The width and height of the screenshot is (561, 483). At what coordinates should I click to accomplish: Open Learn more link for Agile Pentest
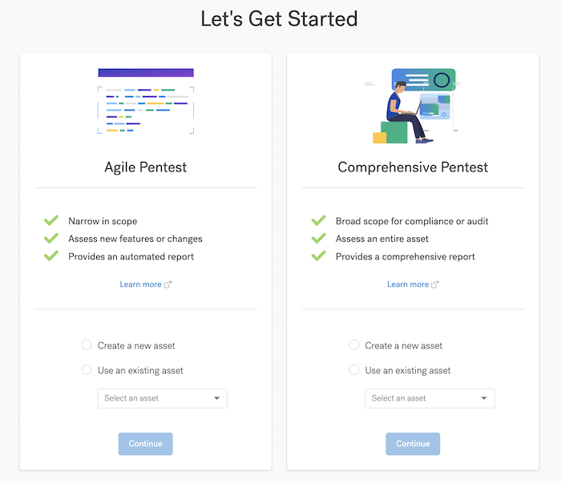(140, 284)
